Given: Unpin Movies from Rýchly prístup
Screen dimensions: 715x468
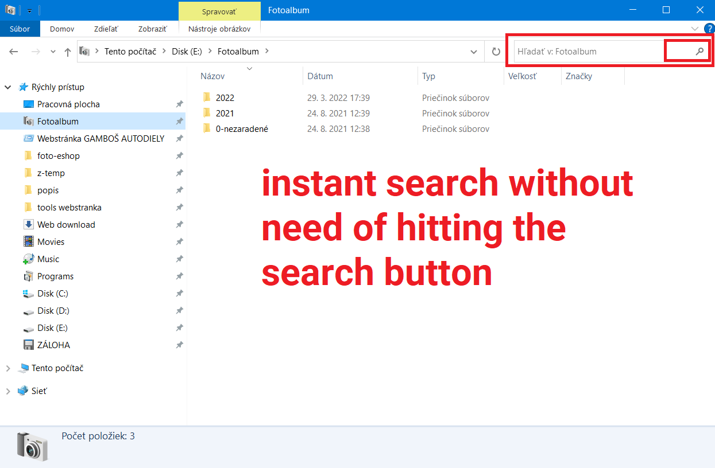Looking at the screenshot, I should [x=179, y=241].
